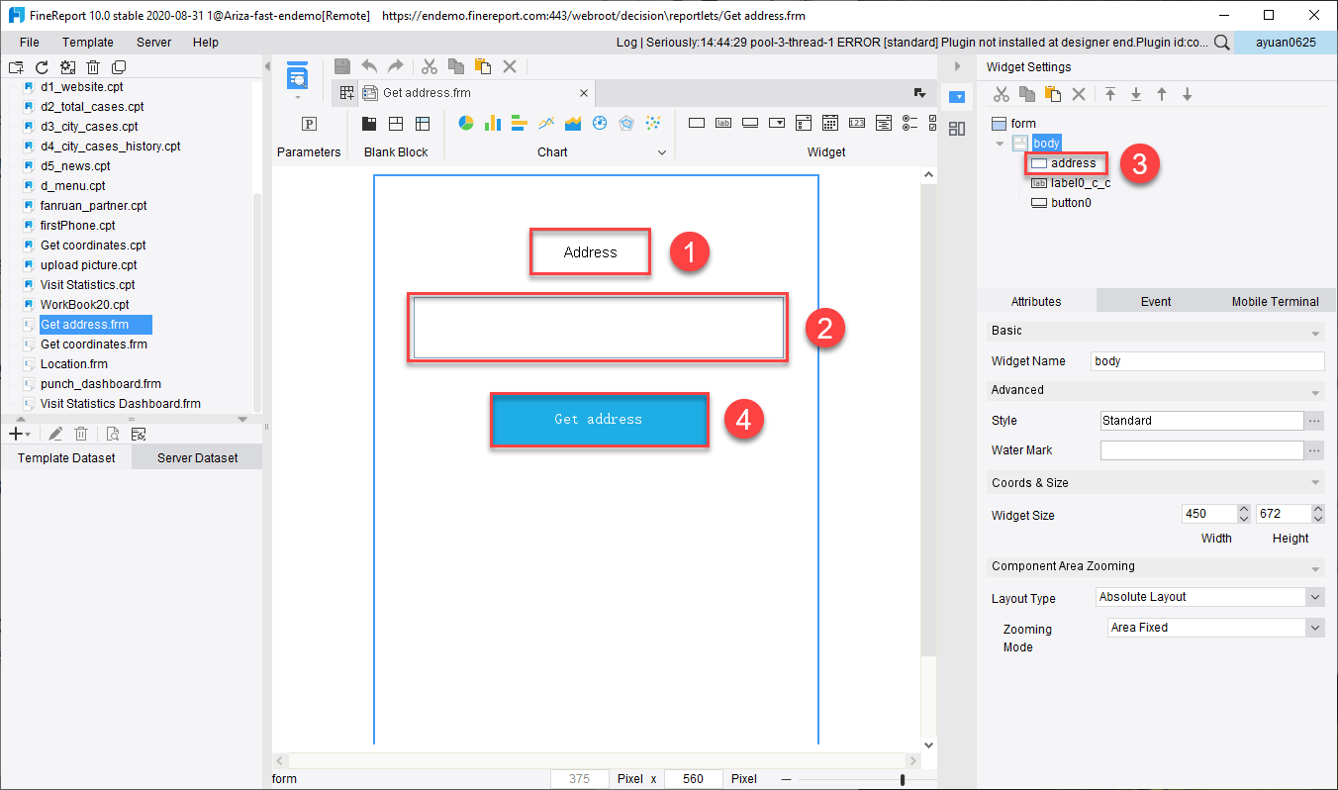Image resolution: width=1338 pixels, height=790 pixels.
Task: Collapse the Coords & Size section
Action: pyautogui.click(x=1315, y=483)
